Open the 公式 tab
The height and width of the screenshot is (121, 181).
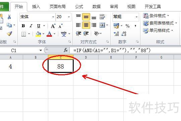coord(79,6)
